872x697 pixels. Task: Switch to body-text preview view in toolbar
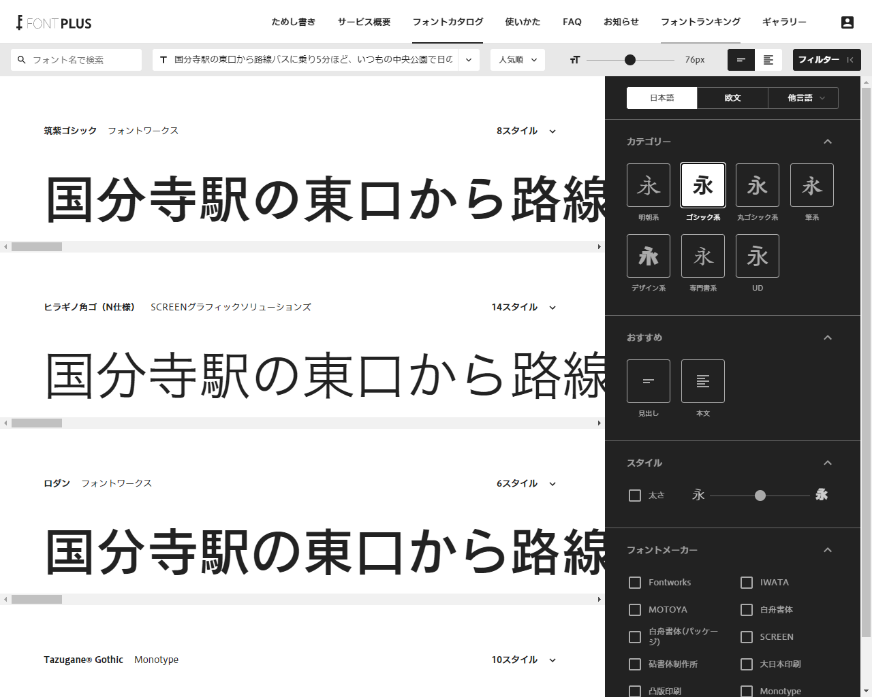point(769,60)
